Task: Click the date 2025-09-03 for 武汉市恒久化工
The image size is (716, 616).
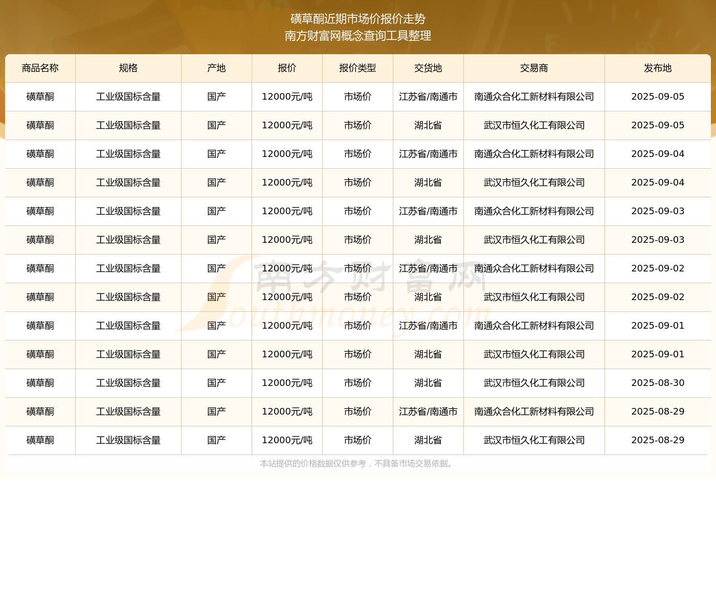Action: click(x=658, y=240)
